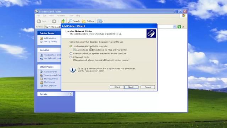Click the Set up faxing link
Viewport: 227px width, 128px height.
pyautogui.click(x=50, y=42)
